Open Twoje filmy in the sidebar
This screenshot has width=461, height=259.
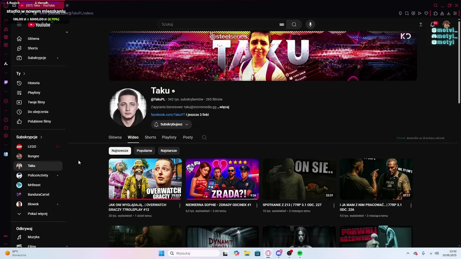point(38,102)
